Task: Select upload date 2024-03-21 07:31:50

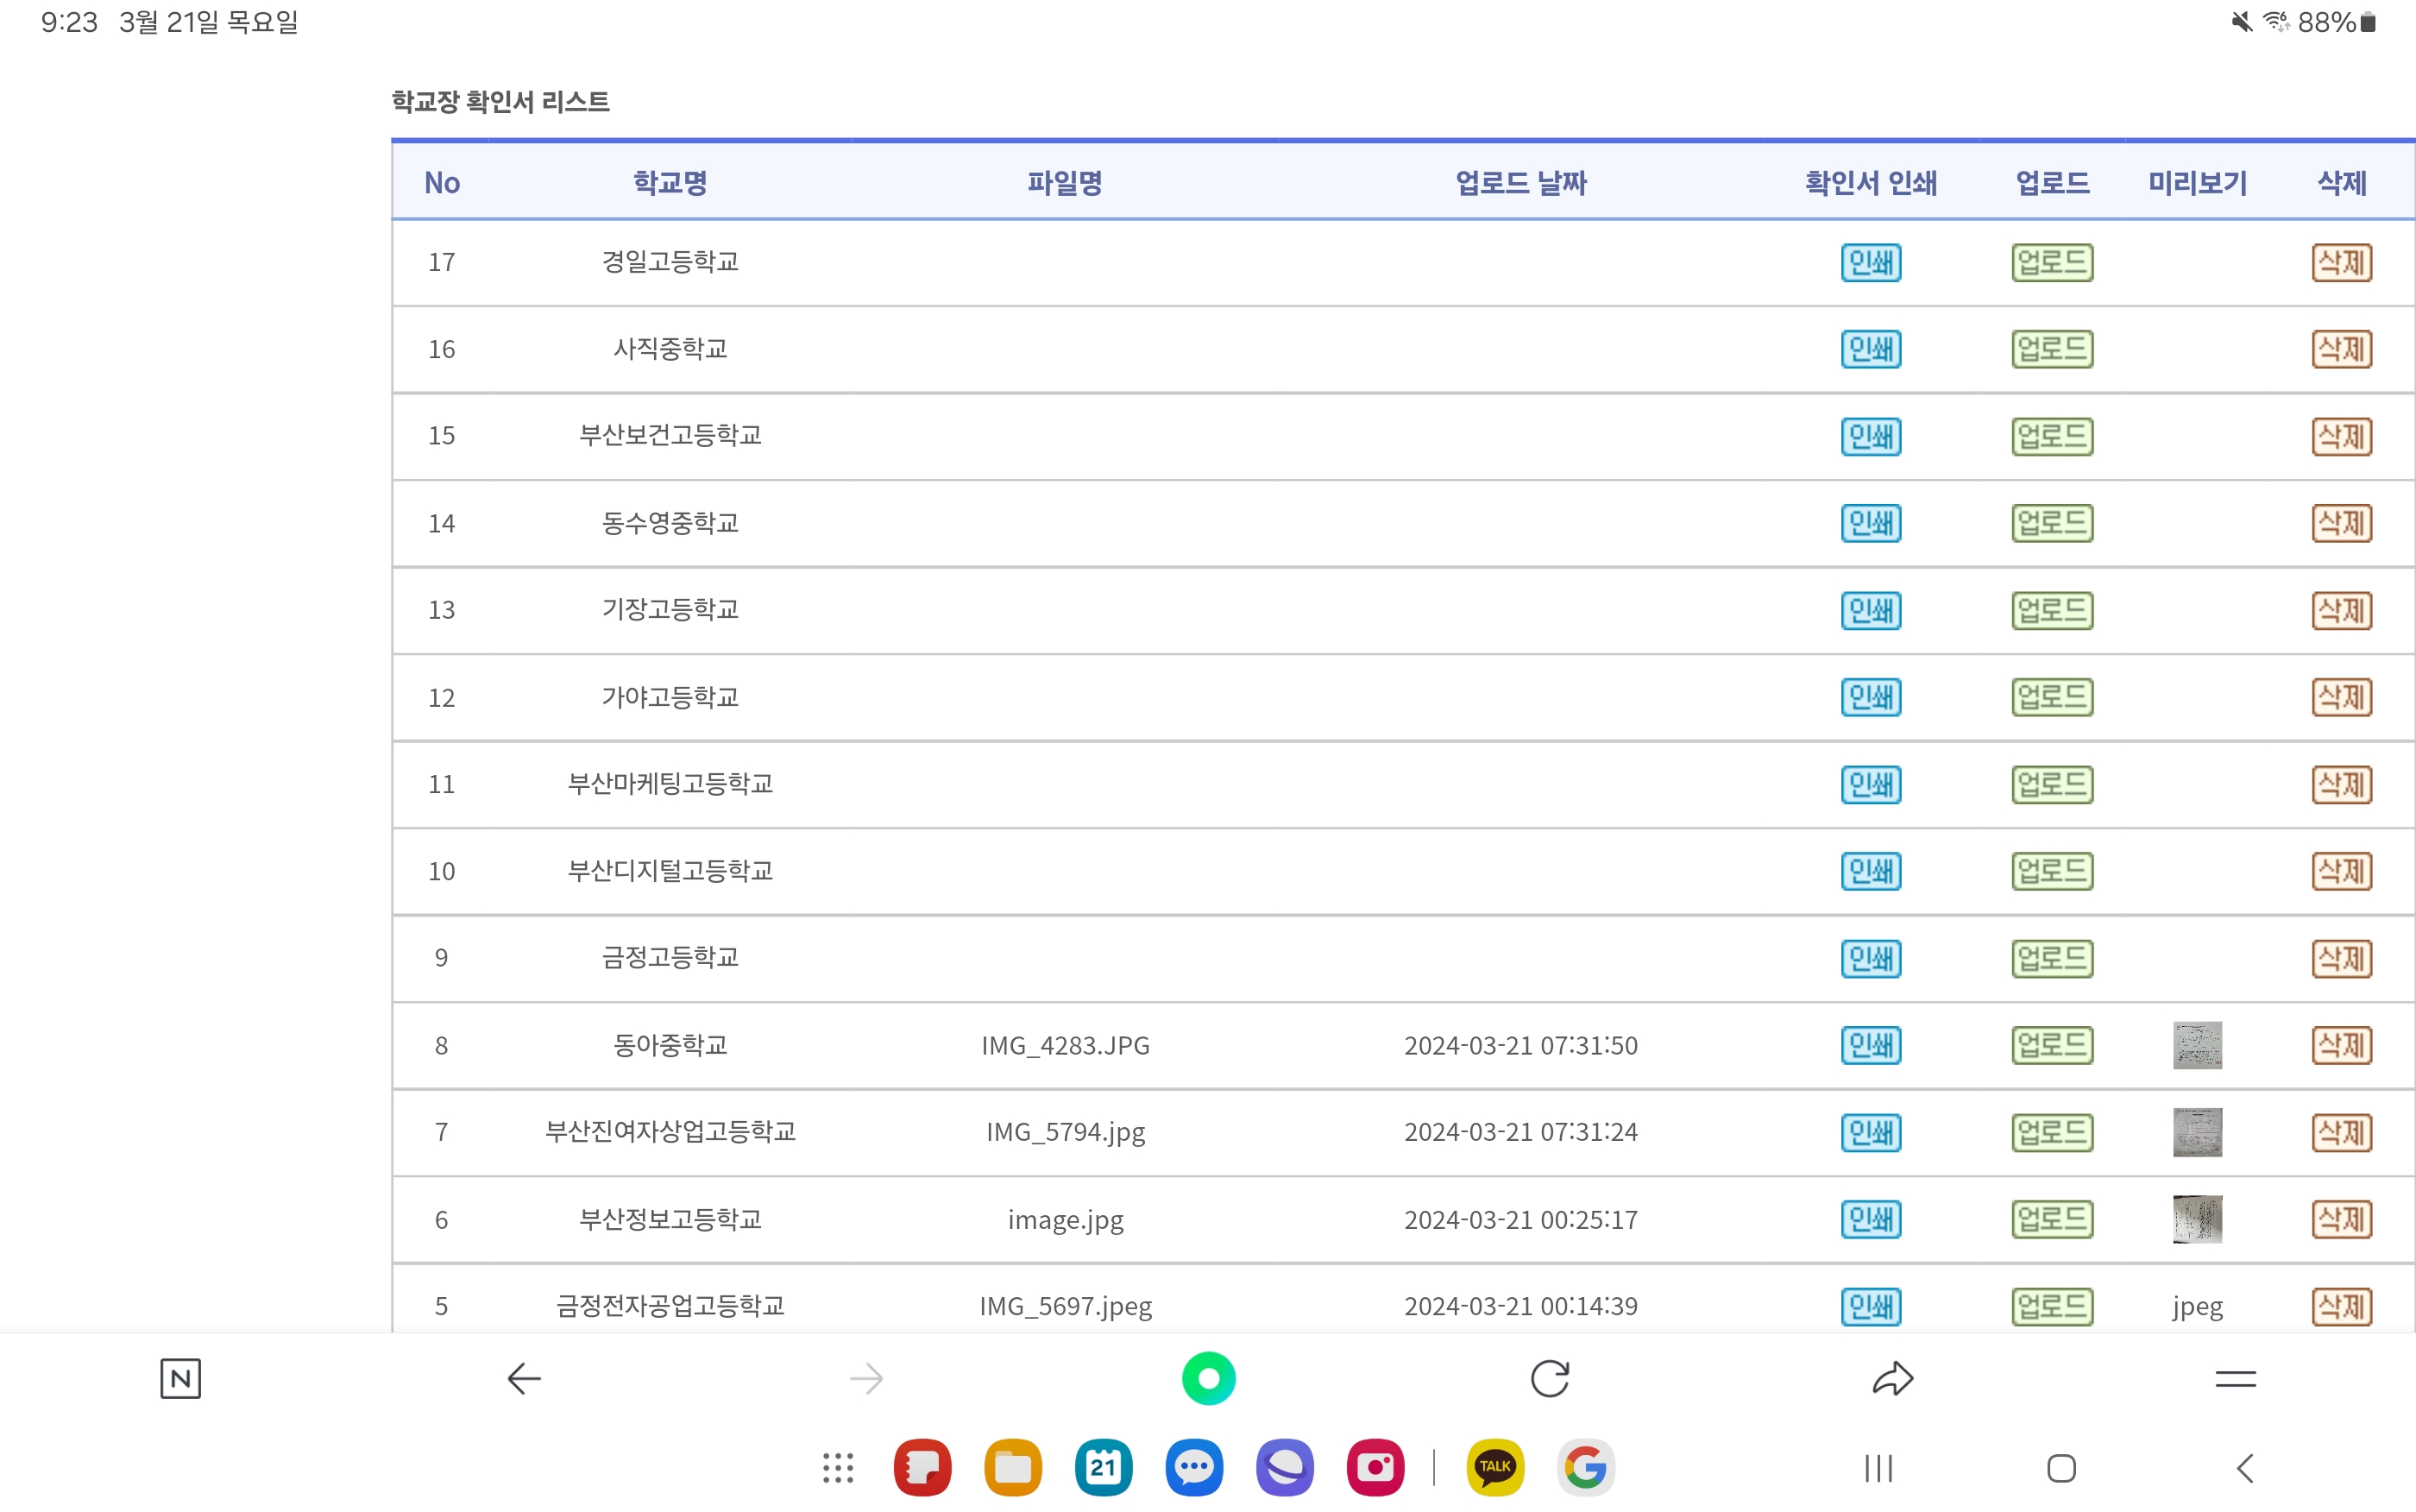Action: 1520,1045
